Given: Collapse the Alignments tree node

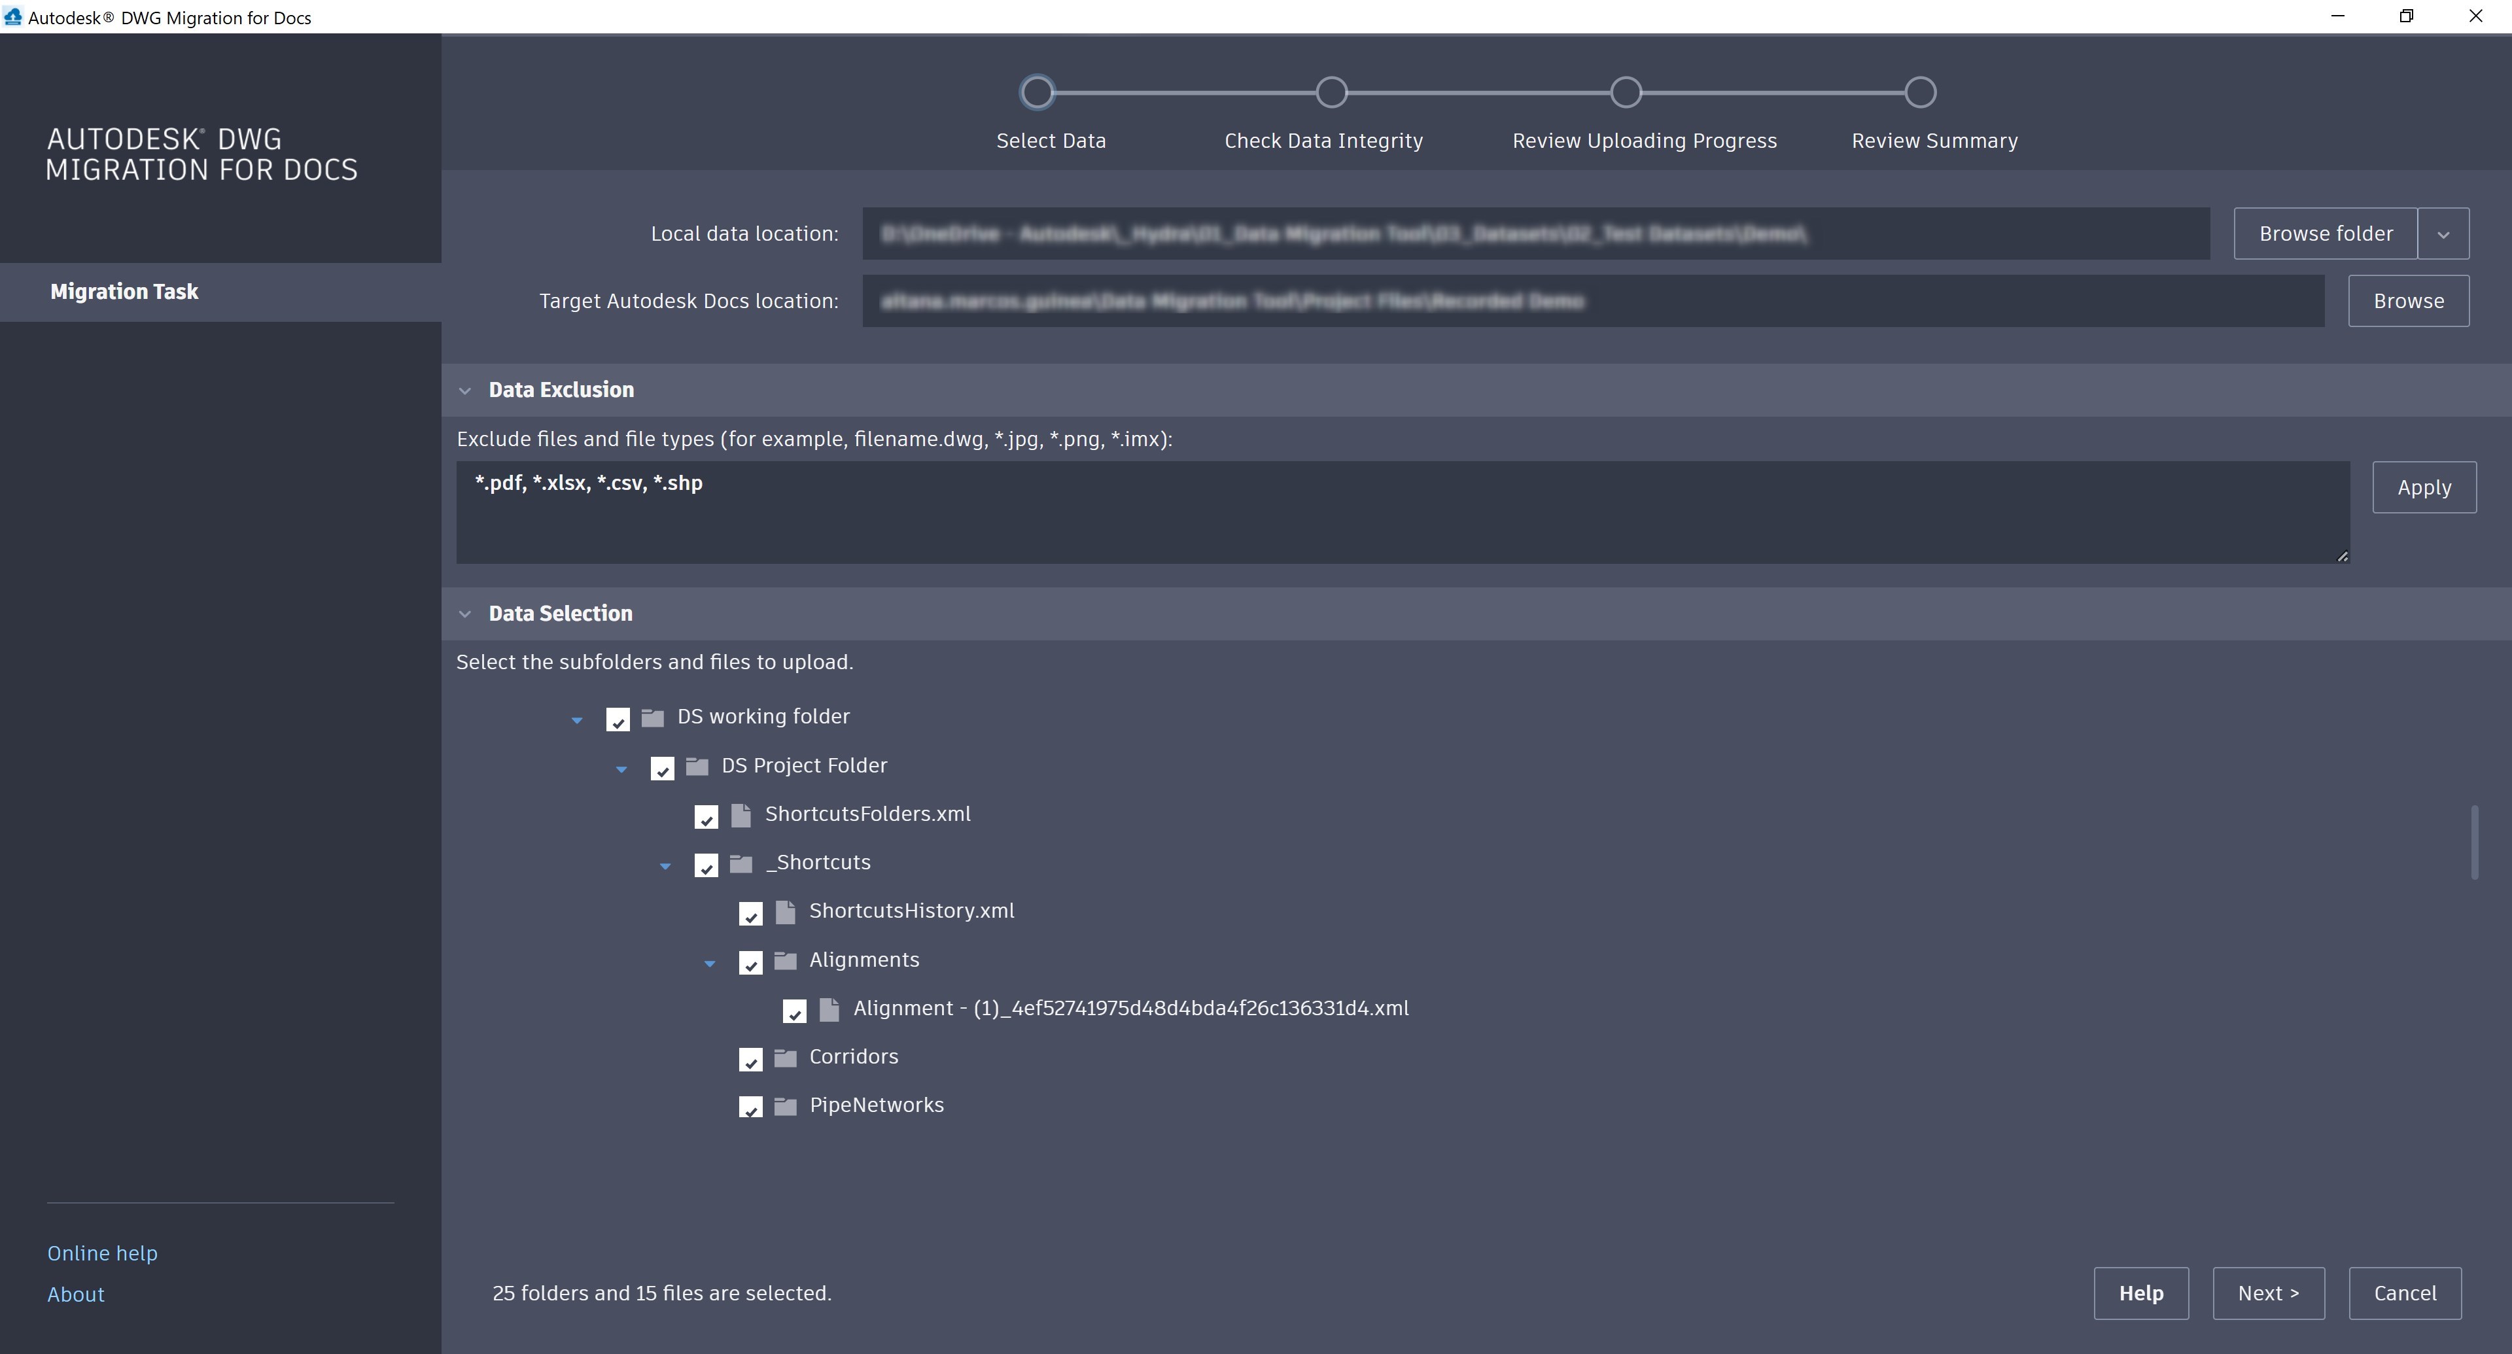Looking at the screenshot, I should (710, 963).
